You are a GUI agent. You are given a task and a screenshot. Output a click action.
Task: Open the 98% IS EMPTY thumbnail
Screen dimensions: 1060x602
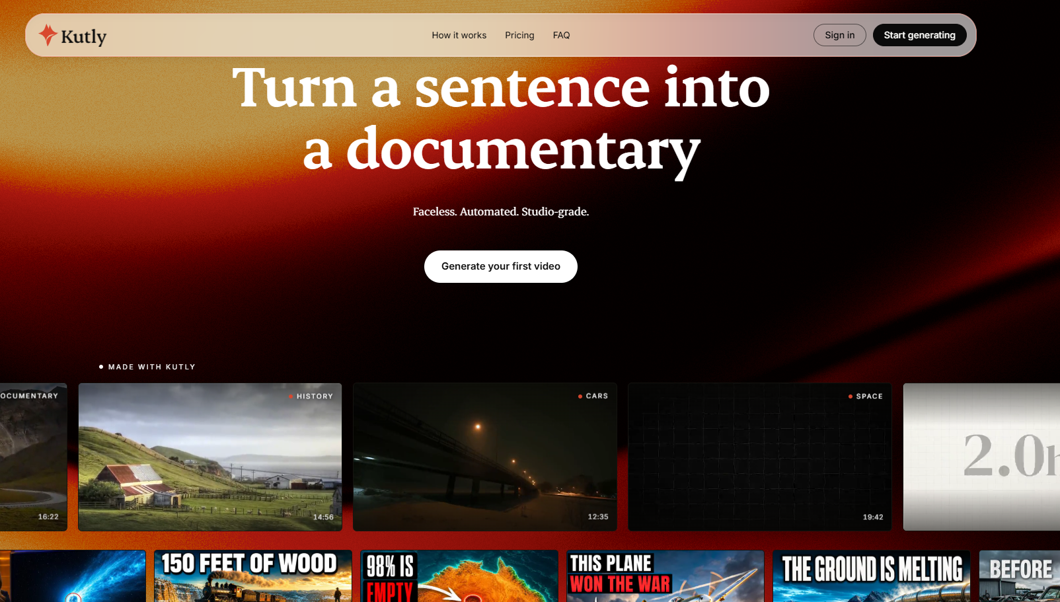(x=459, y=576)
